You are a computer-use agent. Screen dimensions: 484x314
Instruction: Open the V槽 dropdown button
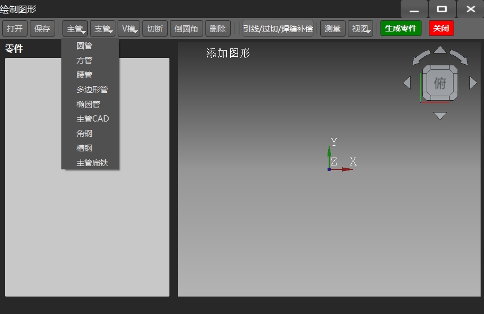click(129, 29)
